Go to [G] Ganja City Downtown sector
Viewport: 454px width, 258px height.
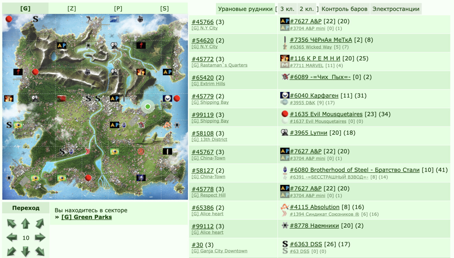tap(220, 251)
